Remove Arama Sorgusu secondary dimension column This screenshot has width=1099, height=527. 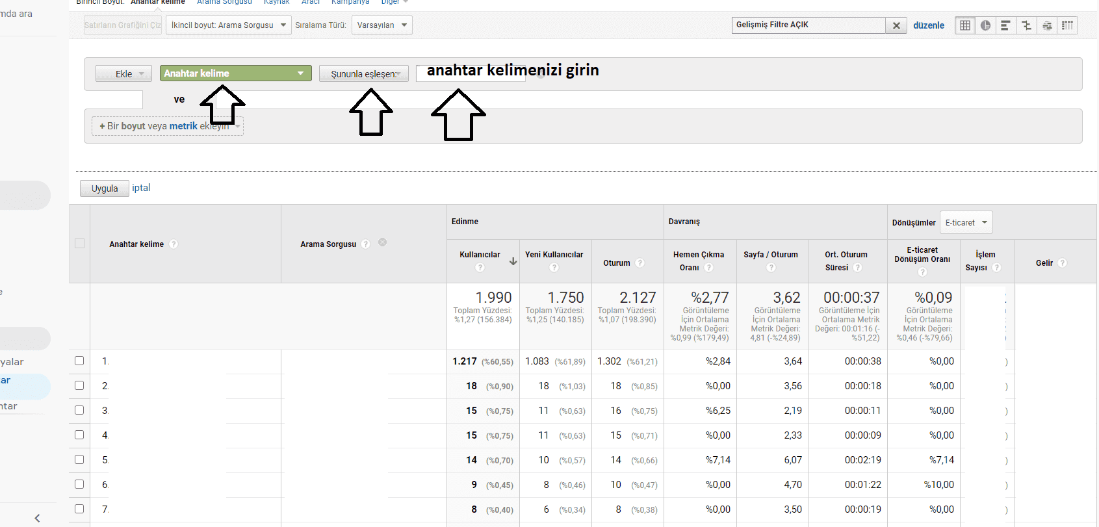(382, 242)
